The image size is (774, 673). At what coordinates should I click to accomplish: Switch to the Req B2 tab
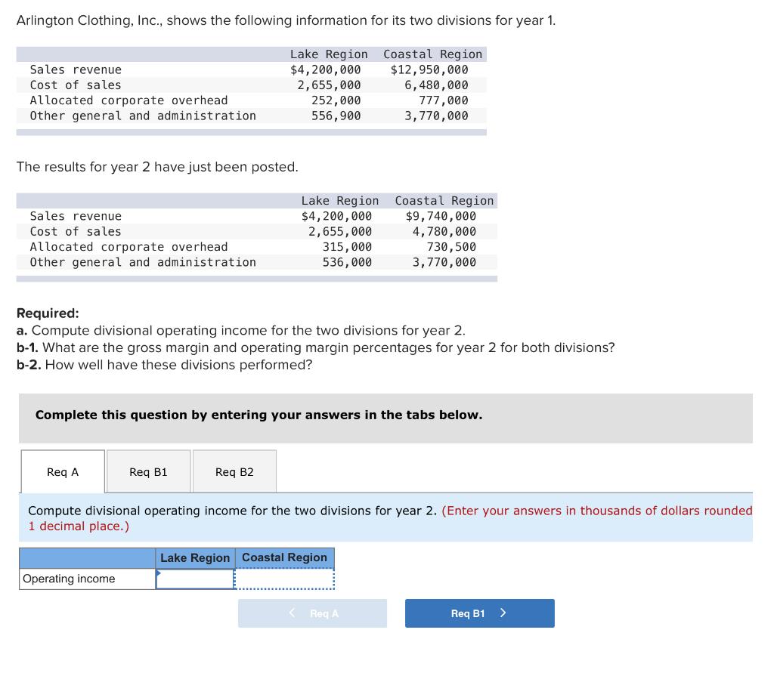(234, 471)
